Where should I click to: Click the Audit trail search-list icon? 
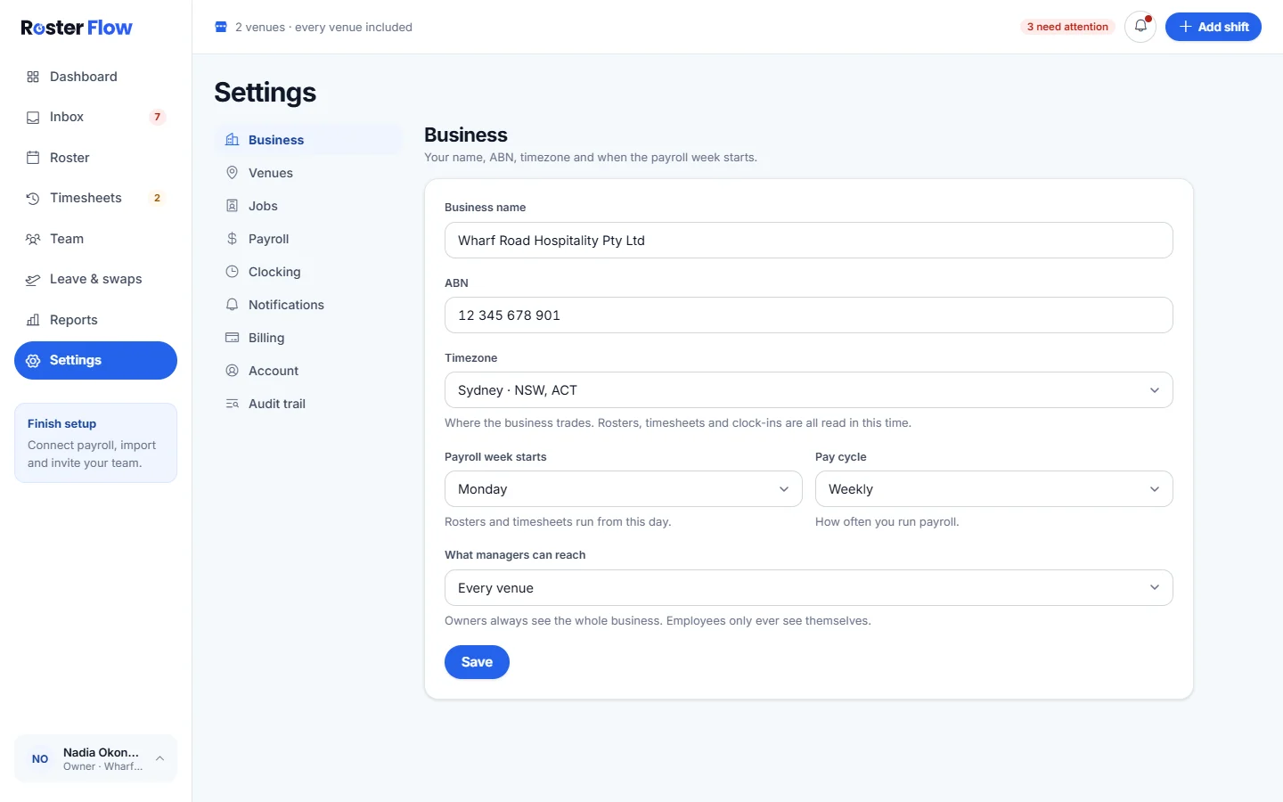232,404
